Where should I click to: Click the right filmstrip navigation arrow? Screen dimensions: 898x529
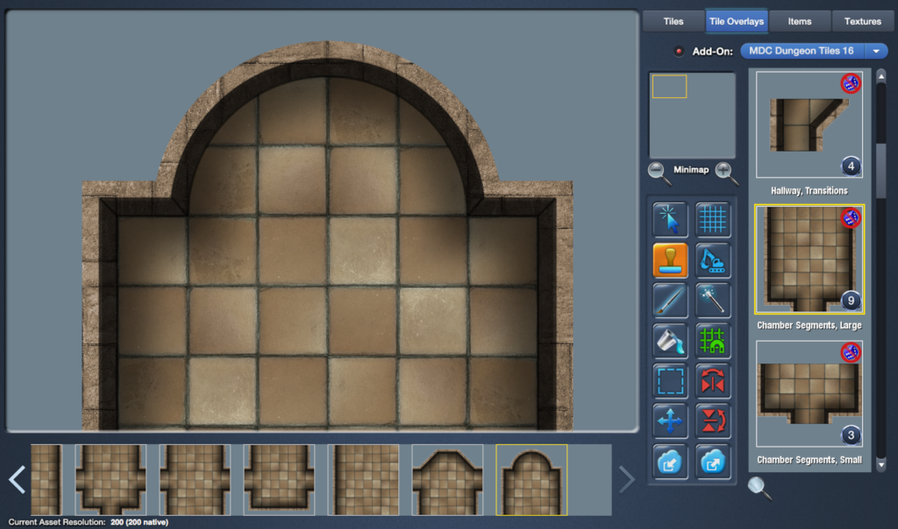(x=625, y=479)
